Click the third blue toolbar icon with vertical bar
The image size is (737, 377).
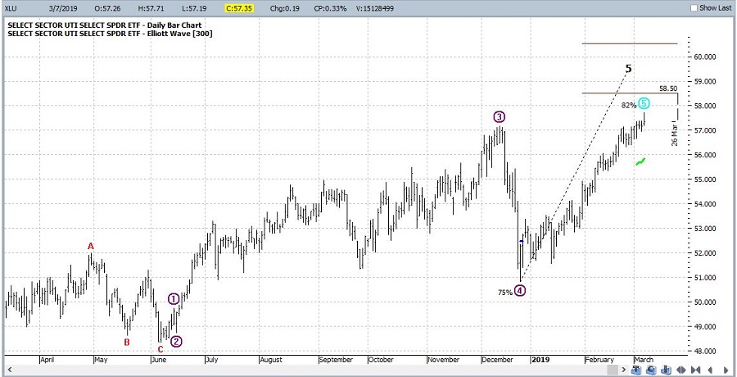pos(666,370)
